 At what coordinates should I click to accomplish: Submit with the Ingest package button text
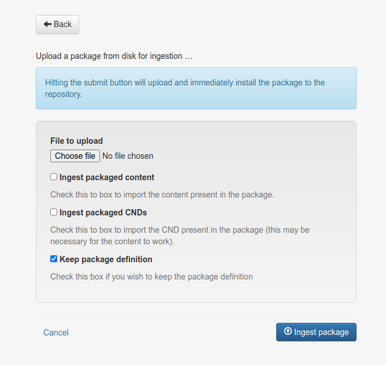[x=321, y=332]
